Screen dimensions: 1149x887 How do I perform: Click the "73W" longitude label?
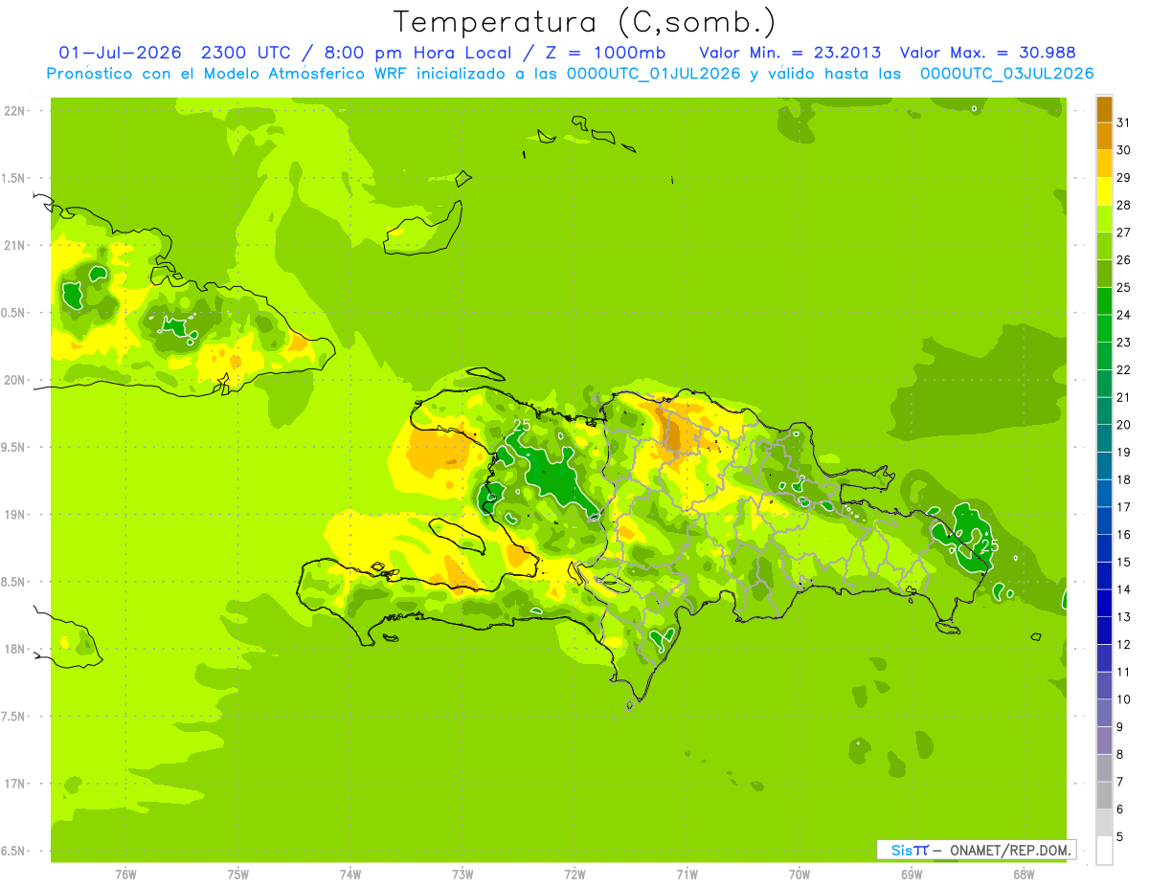tap(462, 874)
